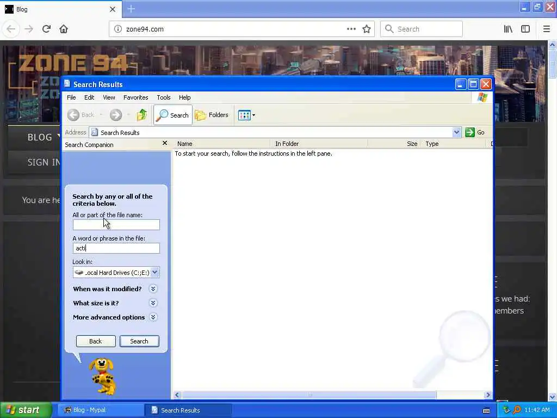Click browser page scroll-down arrow
The width and height of the screenshot is (557, 418).
pyautogui.click(x=552, y=397)
